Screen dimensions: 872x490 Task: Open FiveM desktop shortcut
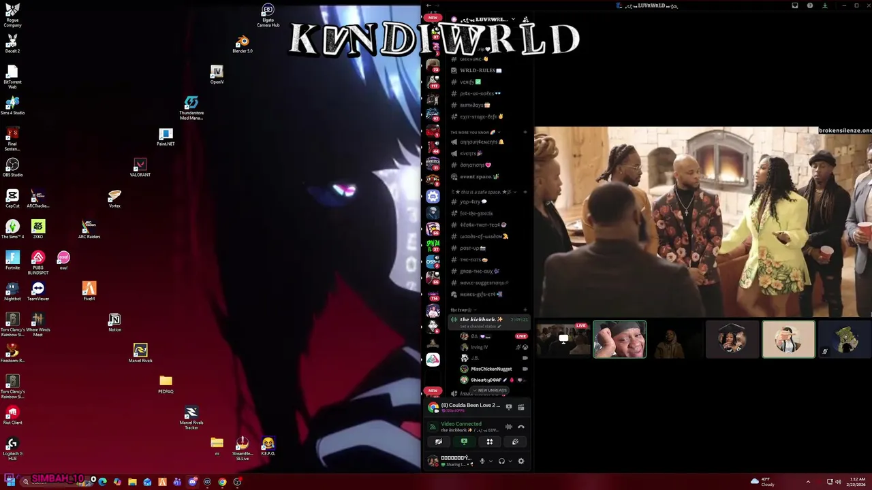(89, 292)
